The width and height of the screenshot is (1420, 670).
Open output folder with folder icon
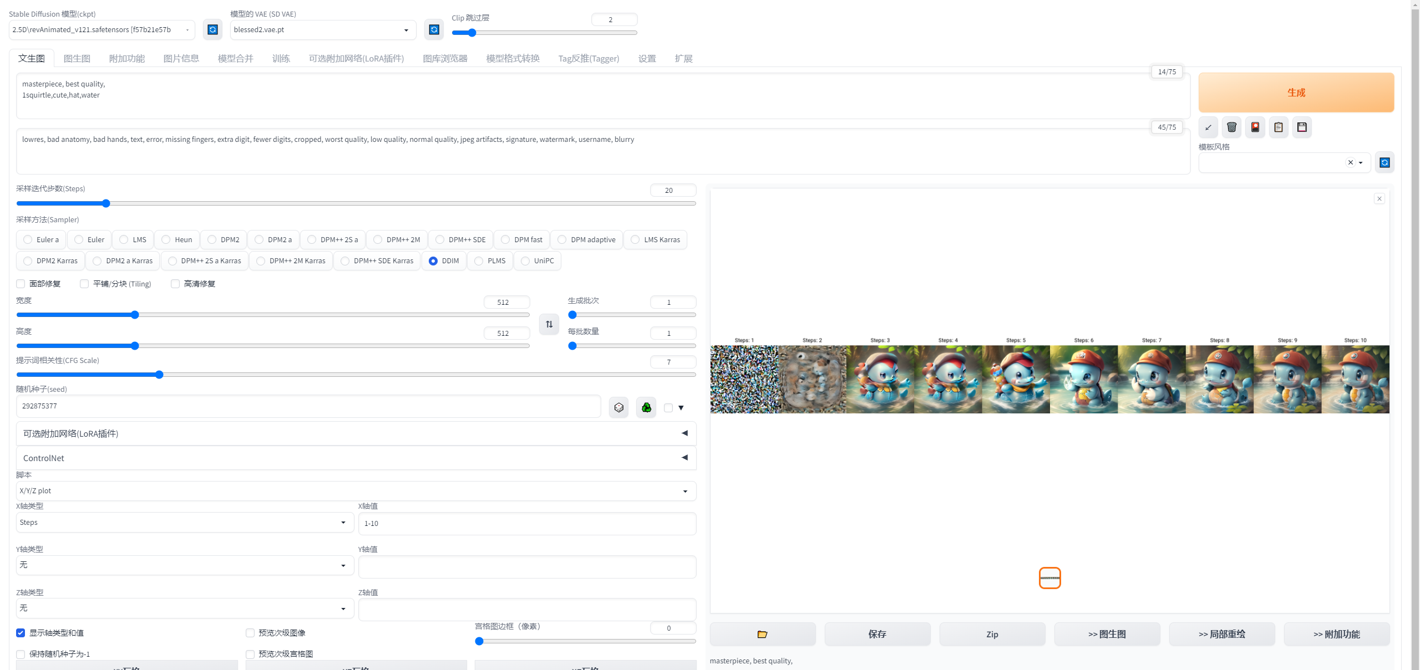763,634
